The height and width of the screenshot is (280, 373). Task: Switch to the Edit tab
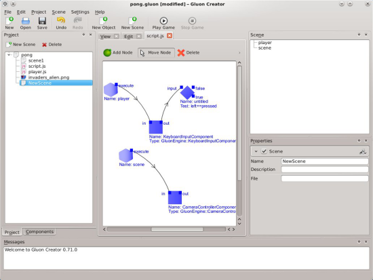128,37
